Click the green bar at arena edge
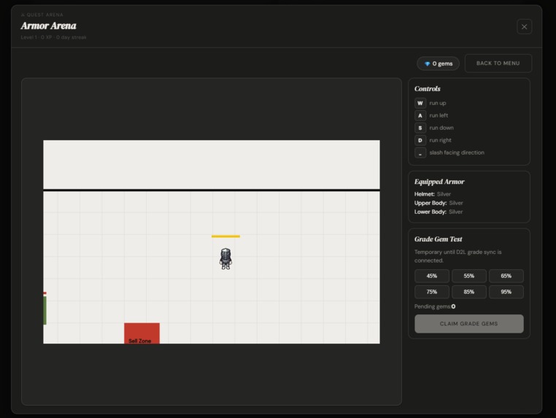 pyautogui.click(x=45, y=310)
